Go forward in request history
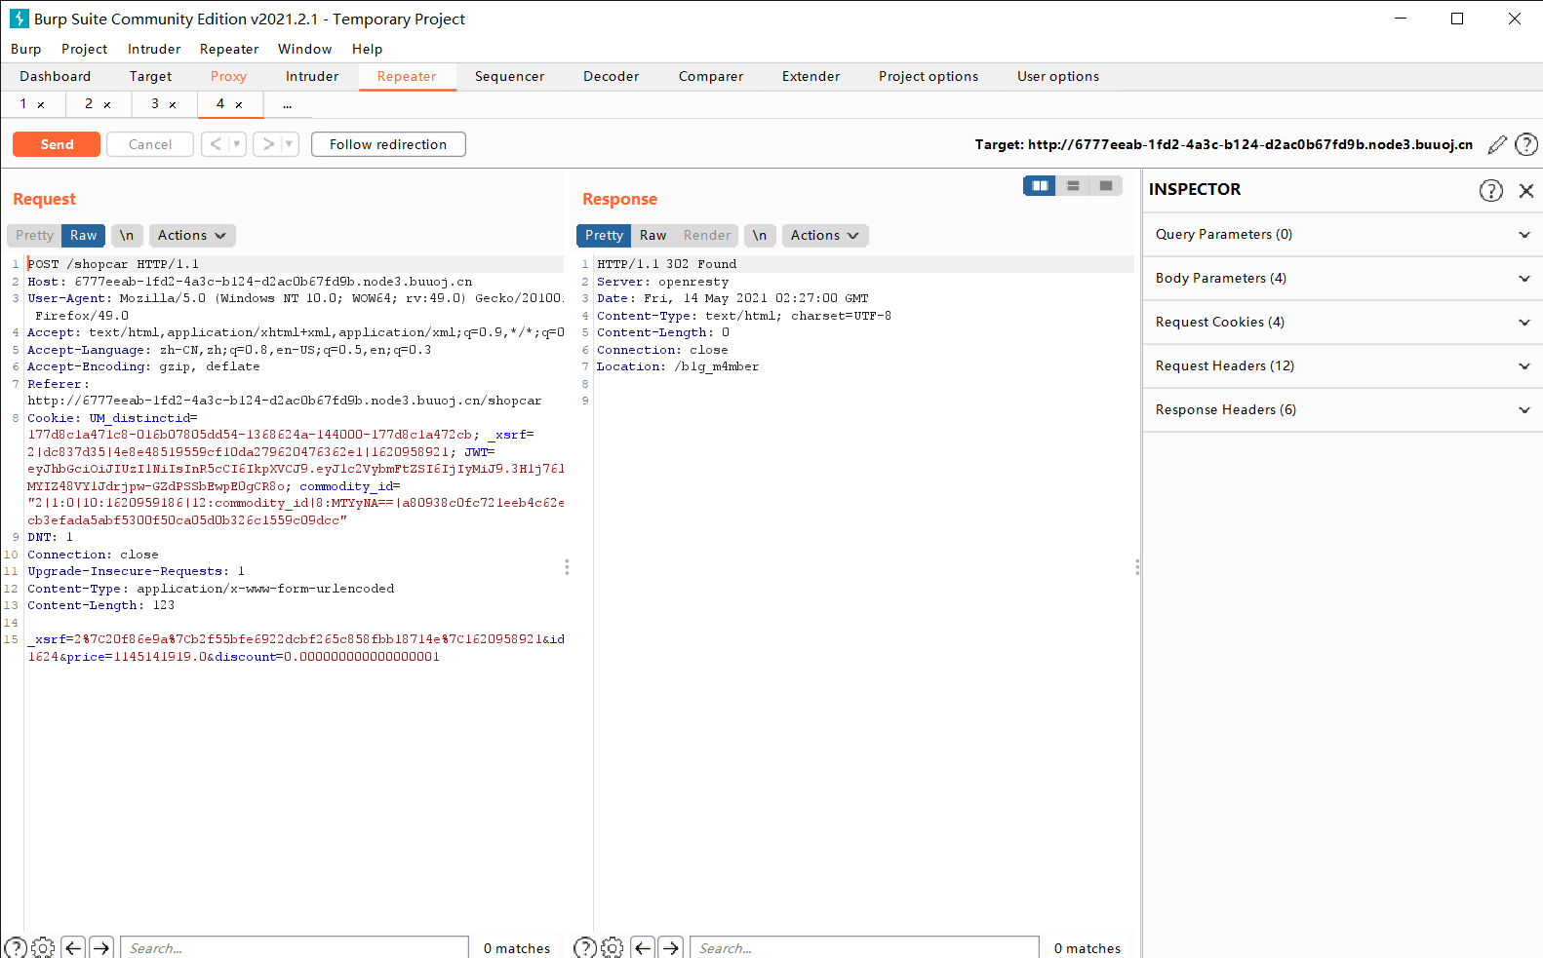This screenshot has width=1543, height=958. click(268, 144)
